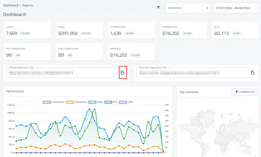261x157 pixels.
Task: Toggle Conversions series in chart legend
Action: (76, 102)
